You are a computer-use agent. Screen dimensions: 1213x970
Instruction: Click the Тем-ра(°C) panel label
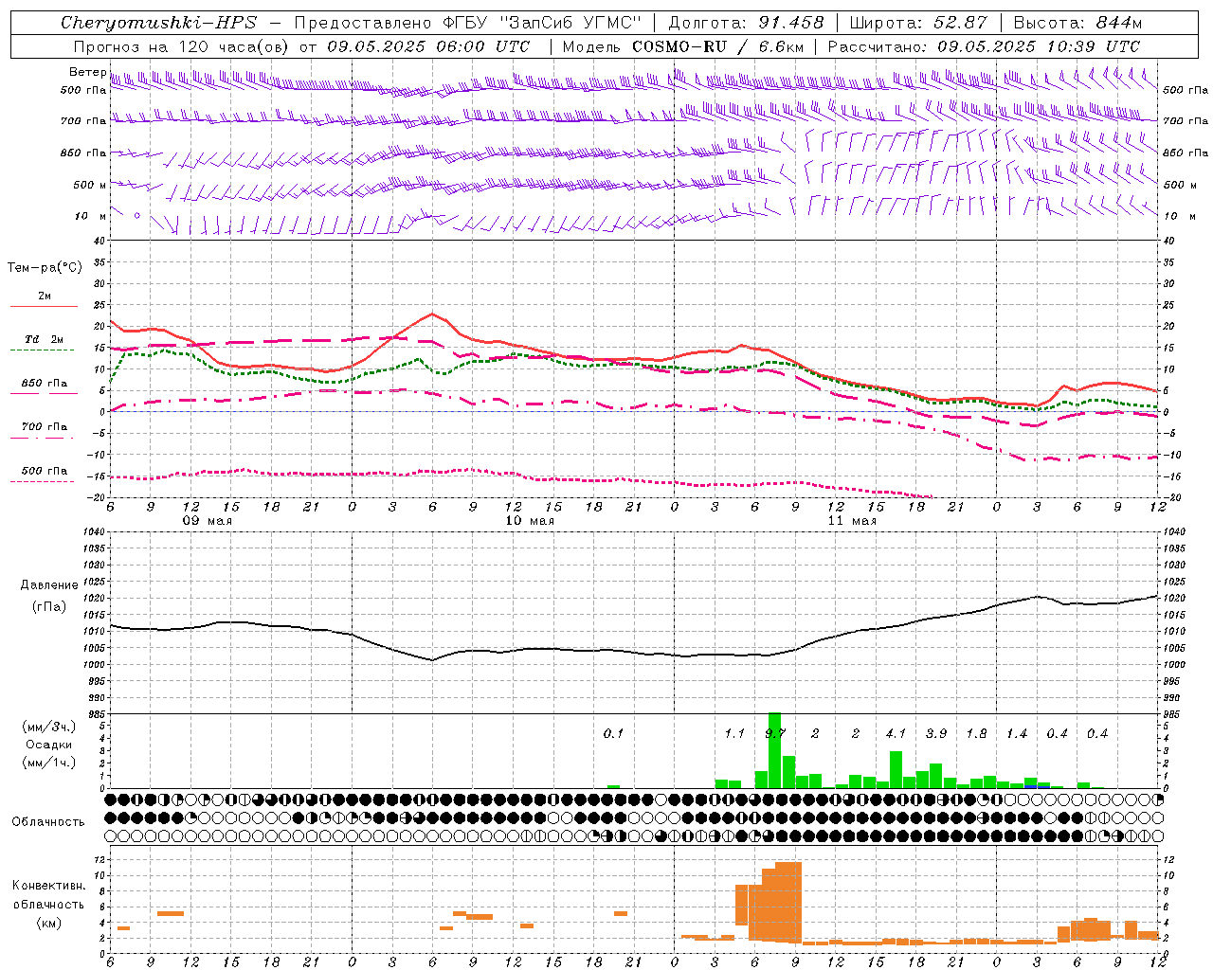tap(45, 268)
